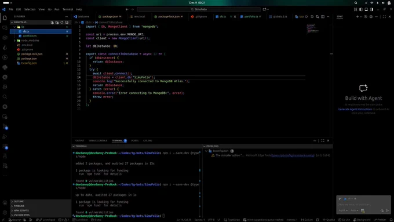Image resolution: width=394 pixels, height=222 pixels.
Task: Split the editor right
Action: [323, 17]
